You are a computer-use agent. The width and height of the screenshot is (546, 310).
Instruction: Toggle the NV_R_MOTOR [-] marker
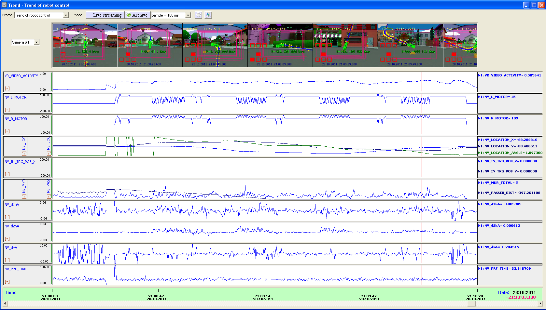pos(7,131)
